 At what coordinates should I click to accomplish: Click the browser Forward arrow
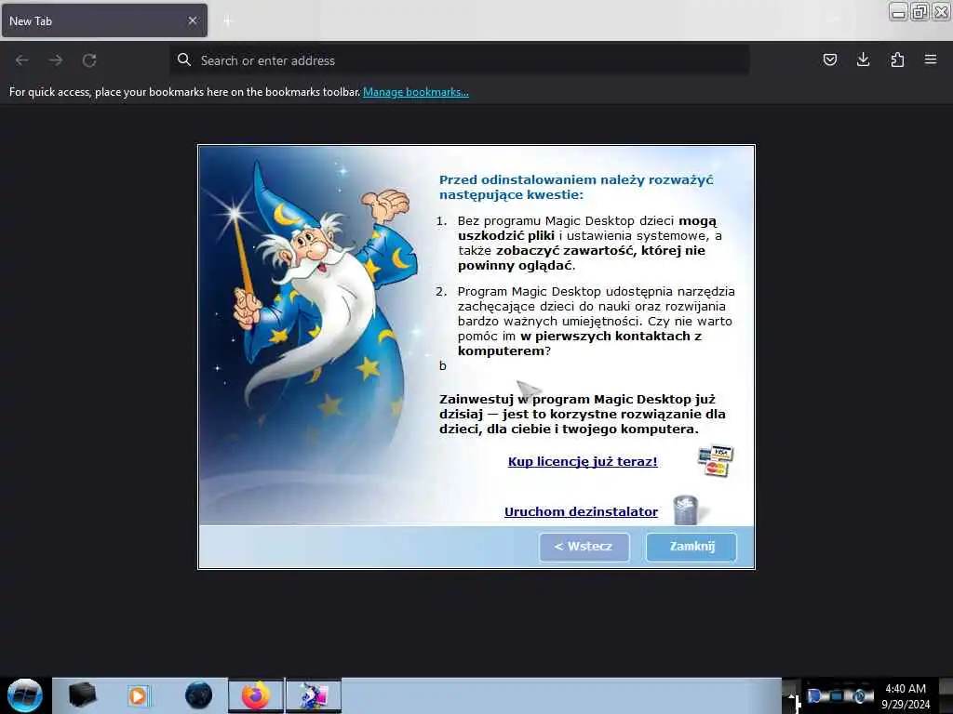(x=56, y=60)
